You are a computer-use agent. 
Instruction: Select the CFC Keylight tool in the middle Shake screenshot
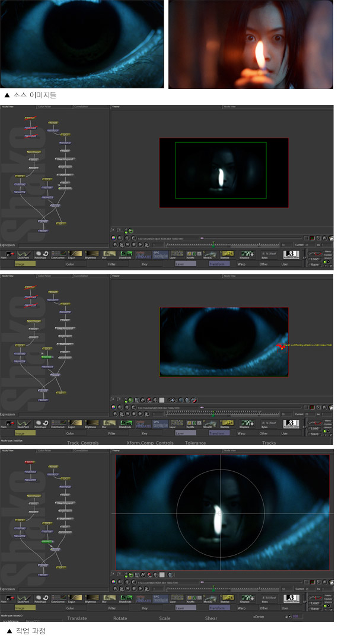click(160, 423)
